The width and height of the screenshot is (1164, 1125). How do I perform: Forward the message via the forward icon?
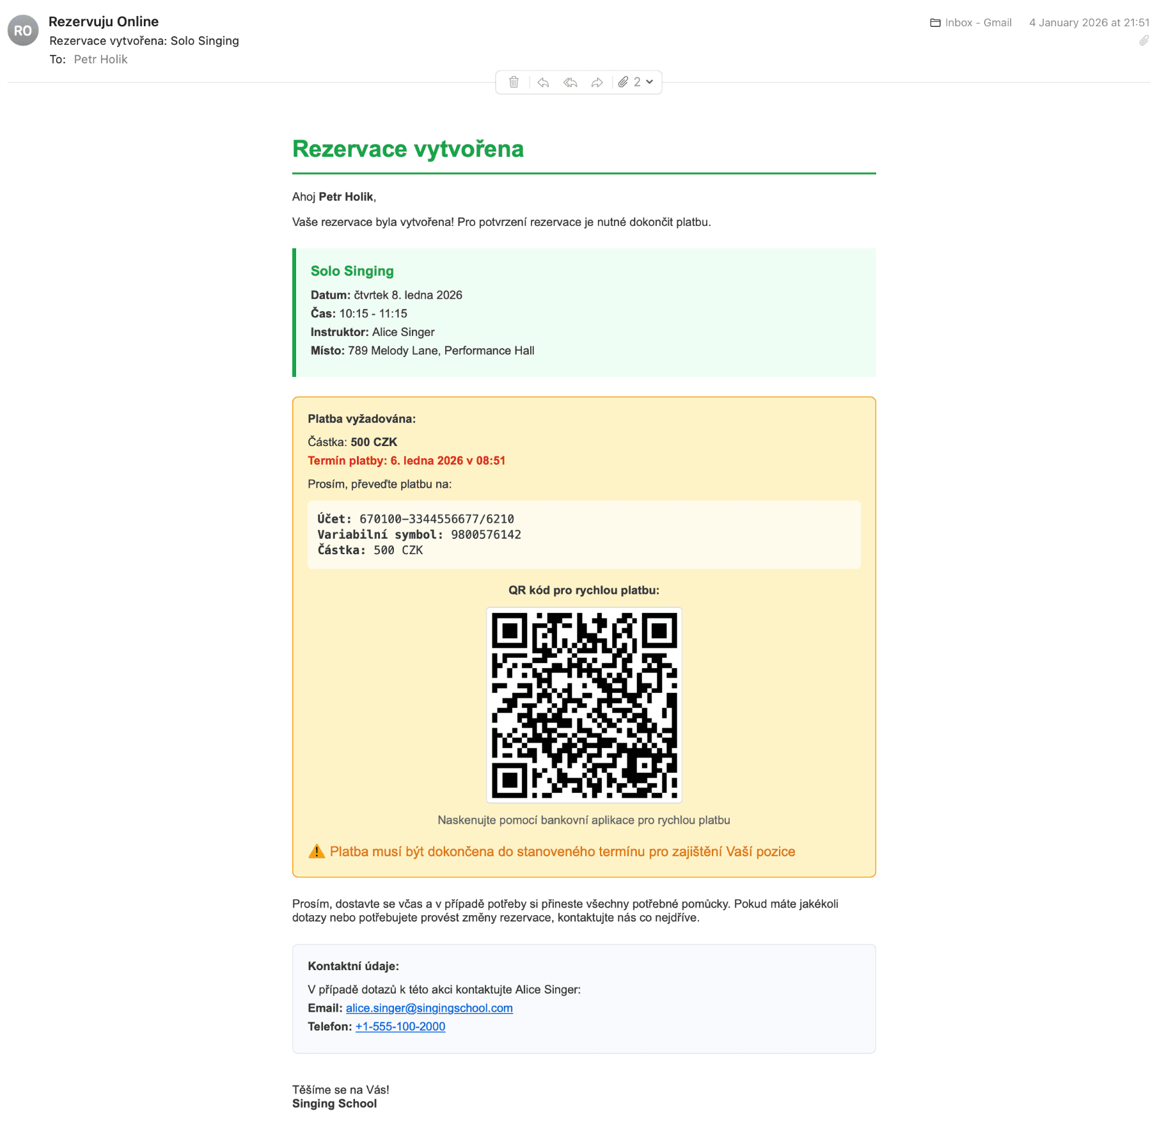(x=597, y=82)
